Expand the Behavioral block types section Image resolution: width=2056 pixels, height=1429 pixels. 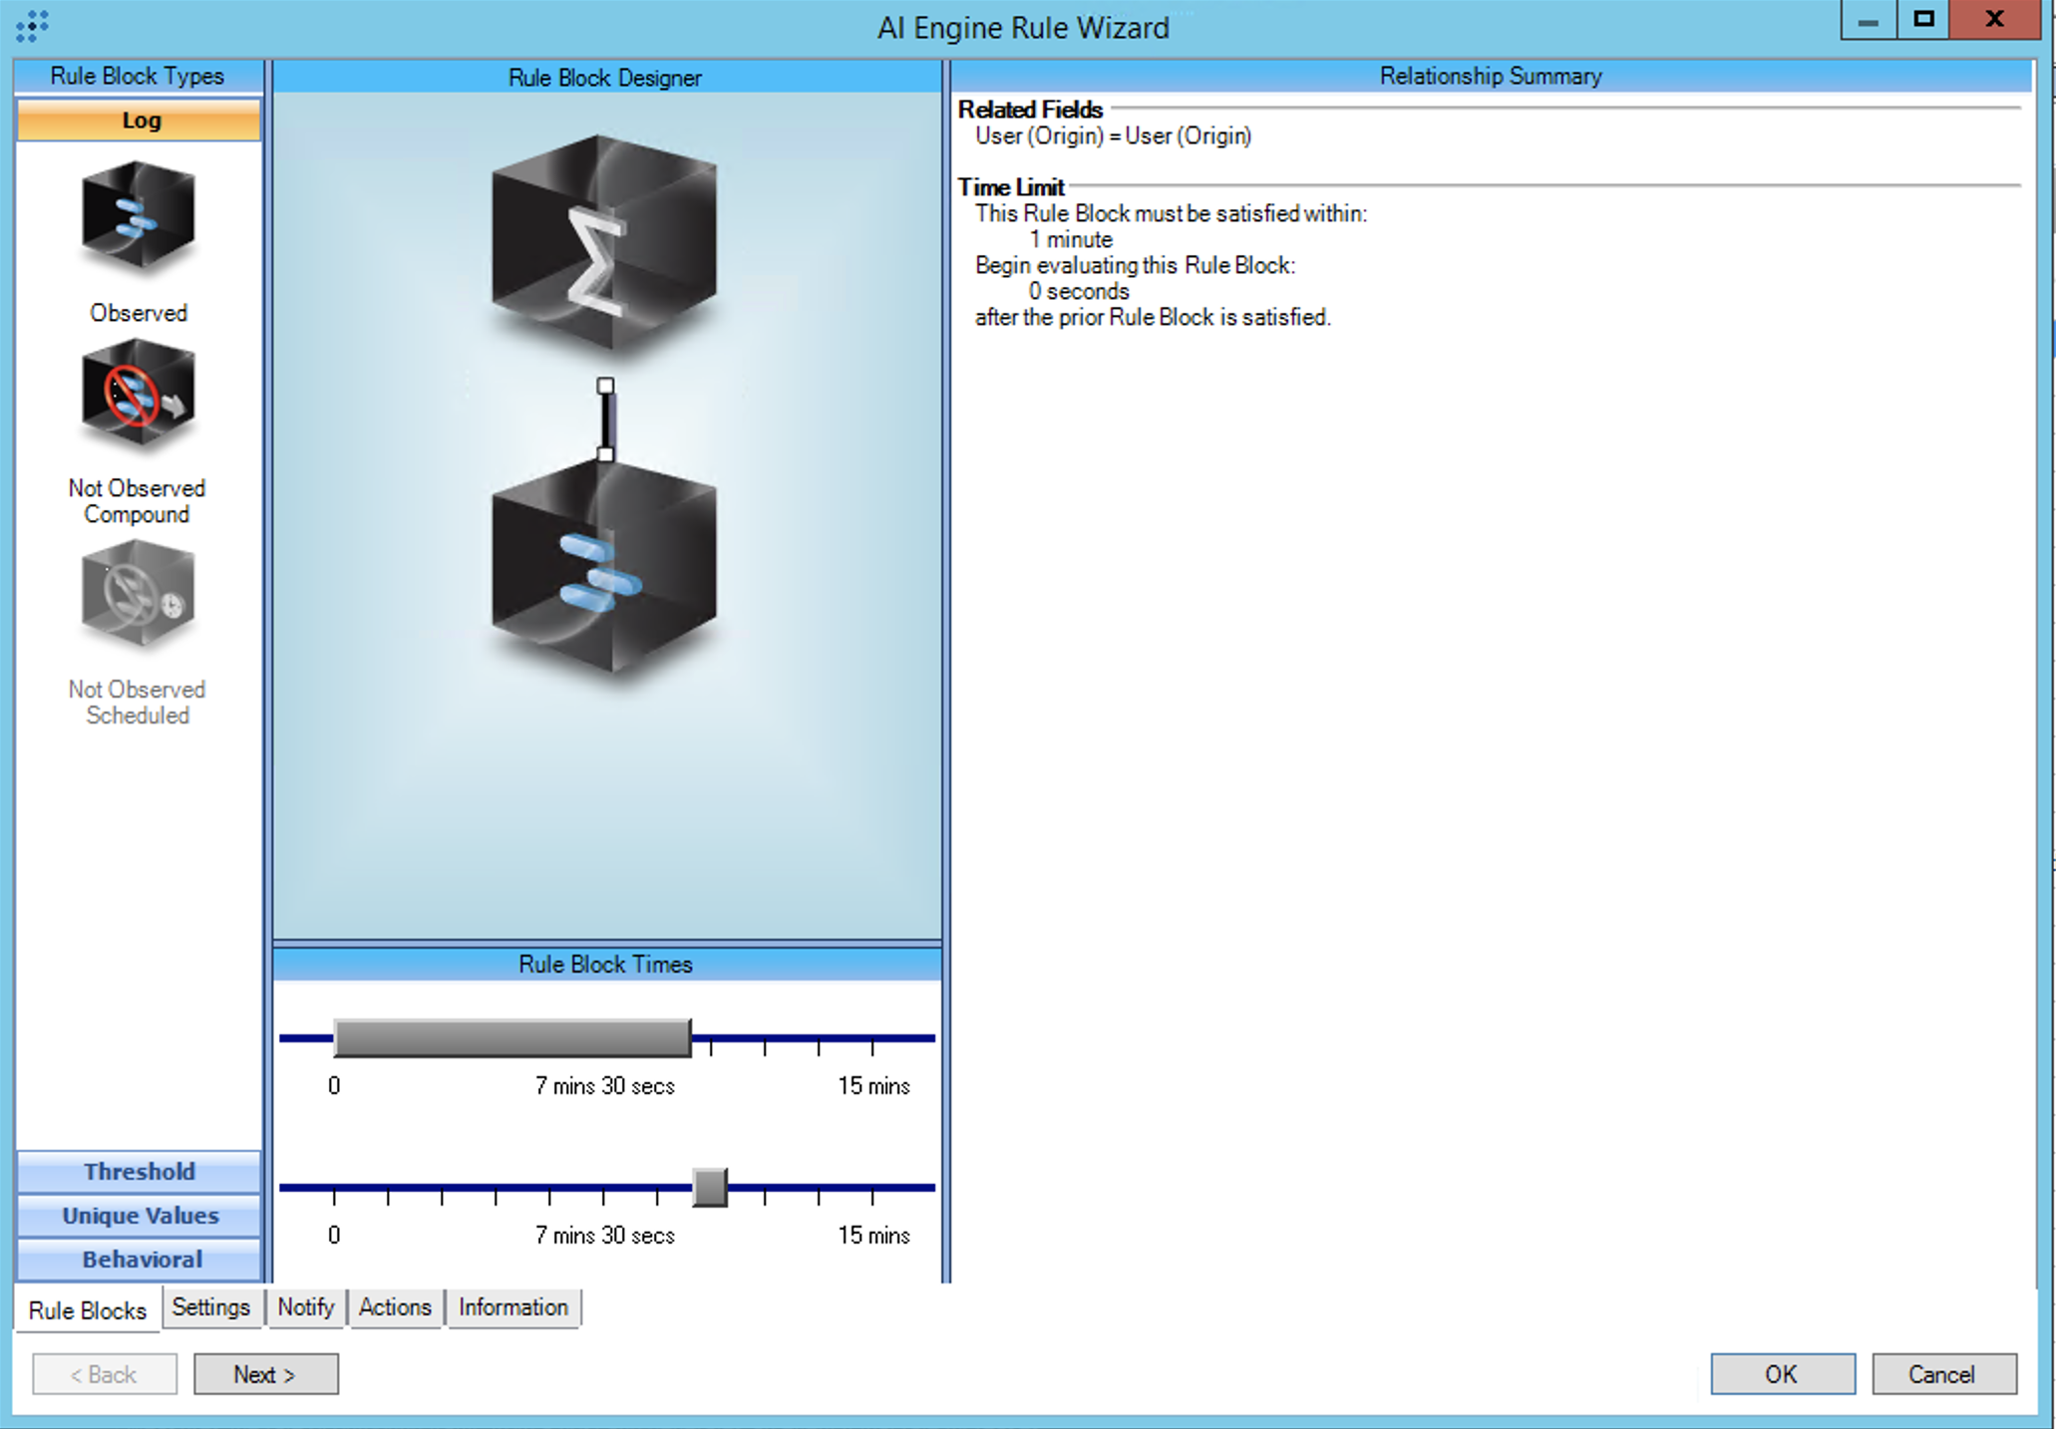tap(139, 1259)
